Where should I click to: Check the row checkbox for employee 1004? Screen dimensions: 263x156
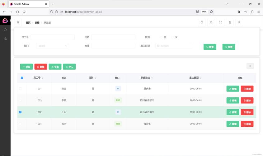(20, 124)
